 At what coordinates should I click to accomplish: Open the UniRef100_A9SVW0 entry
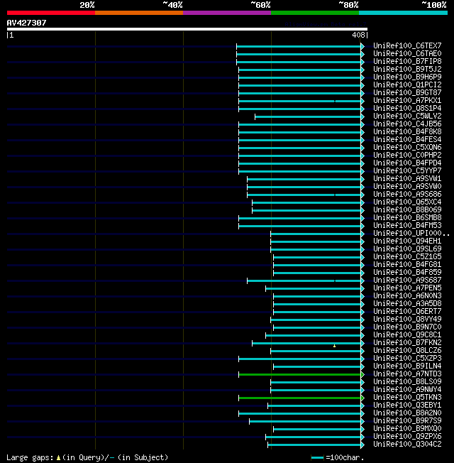coord(407,186)
